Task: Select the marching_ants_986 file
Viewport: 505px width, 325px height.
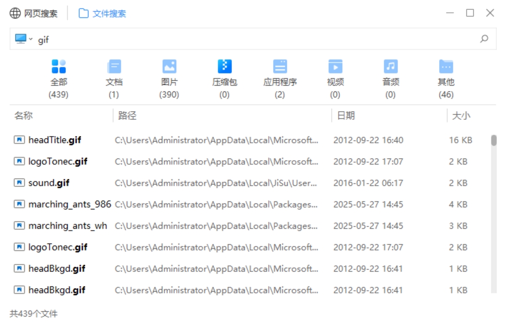Action: coord(70,204)
